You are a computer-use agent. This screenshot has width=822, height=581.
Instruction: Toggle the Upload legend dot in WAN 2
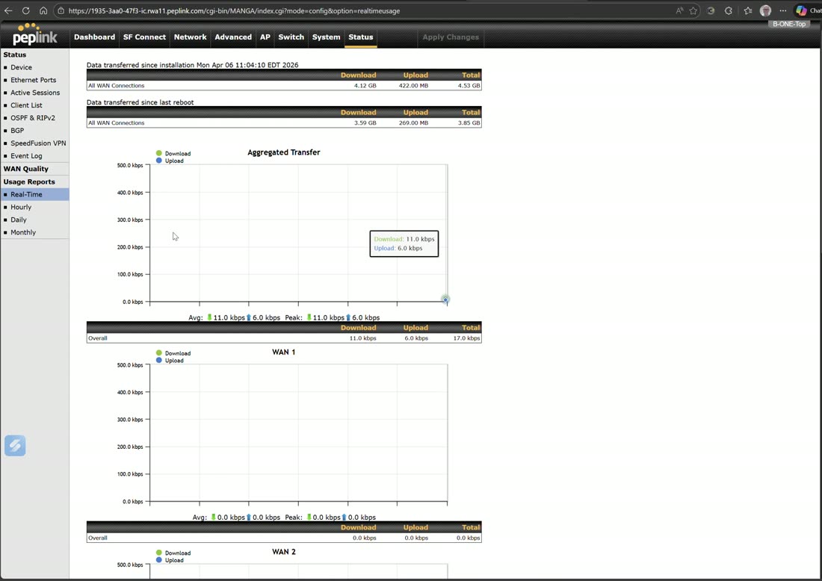[x=159, y=560]
